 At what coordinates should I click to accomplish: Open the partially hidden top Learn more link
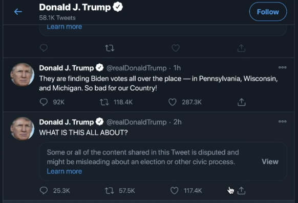pos(65,27)
